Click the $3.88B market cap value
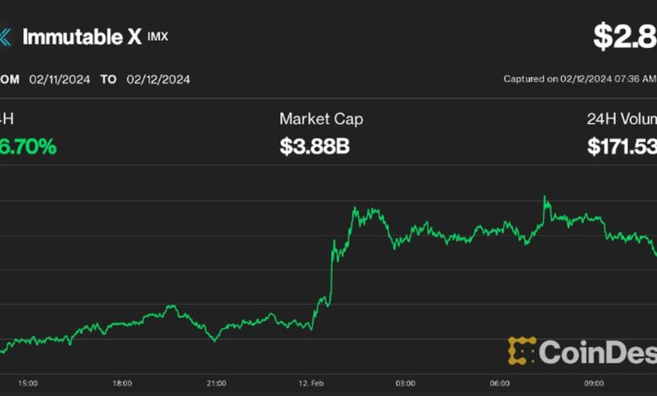This screenshot has height=396, width=657. (x=314, y=147)
